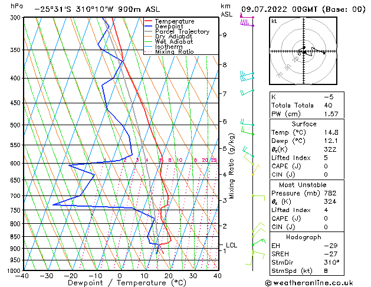Image resolution: width=371 pixels, height=287 pixels.
Task: Click the Pressure (mb) value "782"
Action: click(x=330, y=193)
